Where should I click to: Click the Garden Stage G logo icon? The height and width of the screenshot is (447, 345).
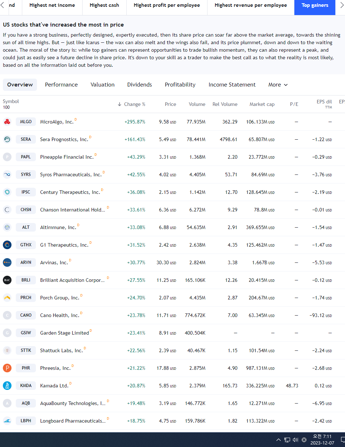click(x=7, y=333)
